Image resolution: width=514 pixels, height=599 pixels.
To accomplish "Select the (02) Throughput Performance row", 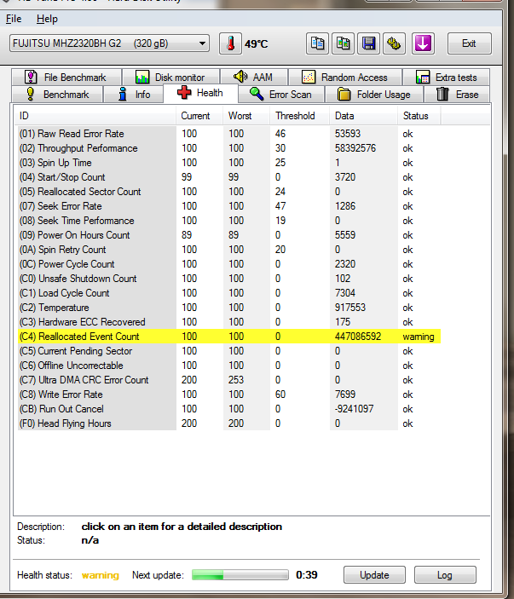I will 229,148.
